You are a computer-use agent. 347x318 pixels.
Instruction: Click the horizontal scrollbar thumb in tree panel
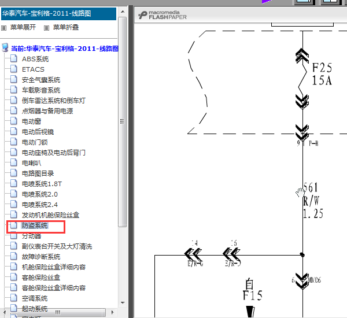coord(57,312)
